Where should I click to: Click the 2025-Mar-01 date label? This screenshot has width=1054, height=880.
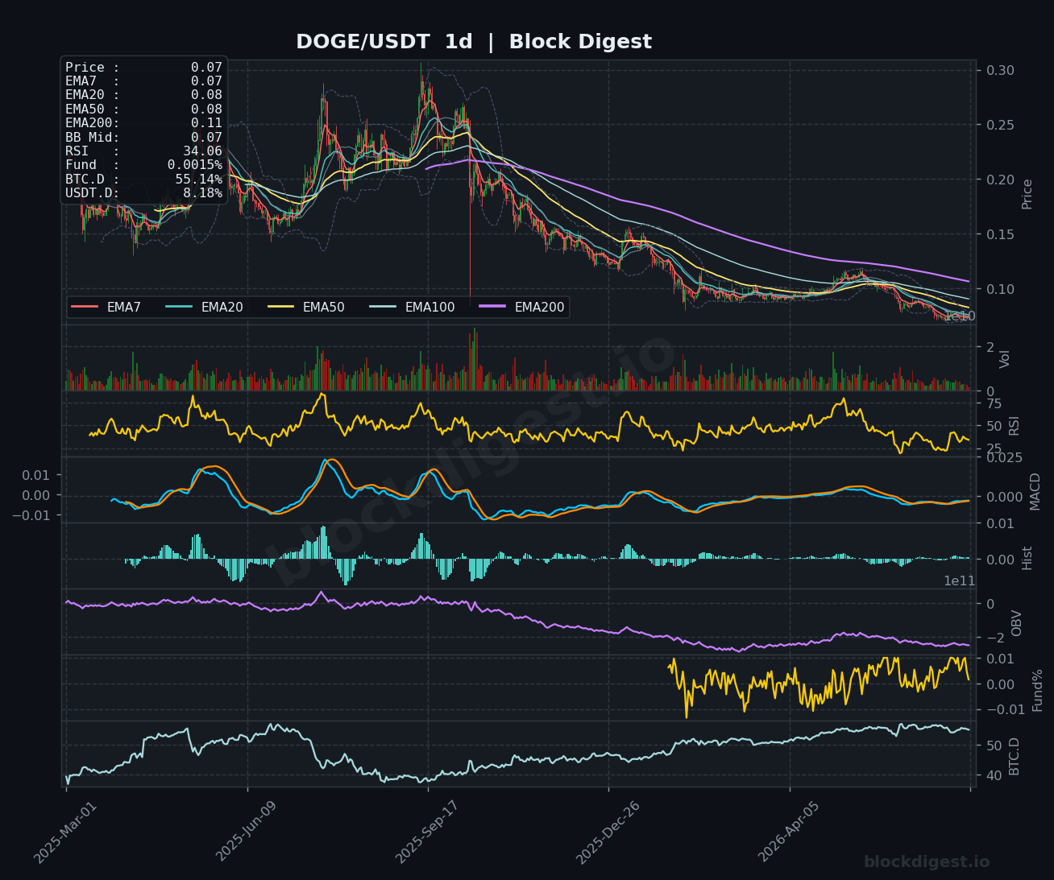[64, 833]
